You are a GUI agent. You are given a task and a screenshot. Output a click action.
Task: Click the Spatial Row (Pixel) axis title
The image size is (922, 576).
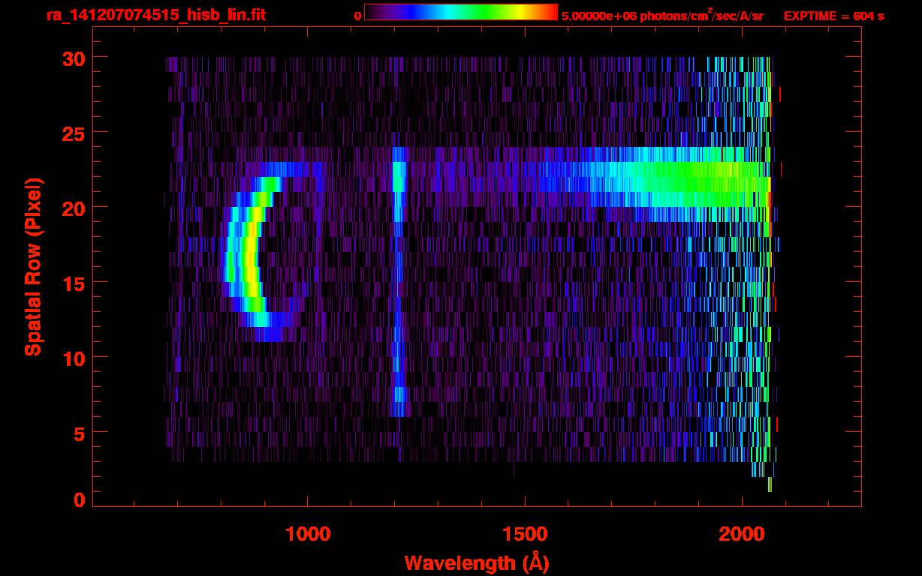pos(33,266)
